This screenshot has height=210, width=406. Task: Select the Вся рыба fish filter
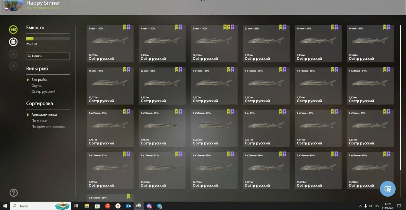click(39, 80)
